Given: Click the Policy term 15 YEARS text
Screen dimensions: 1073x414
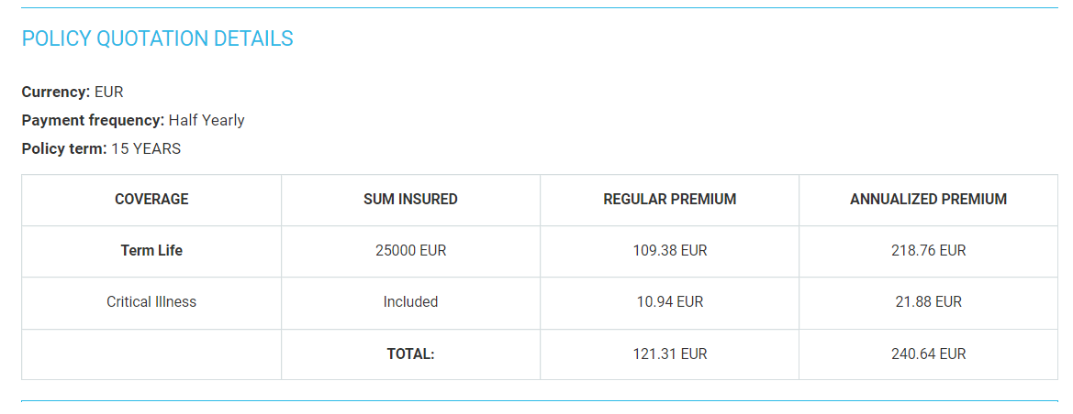Looking at the screenshot, I should (x=101, y=148).
